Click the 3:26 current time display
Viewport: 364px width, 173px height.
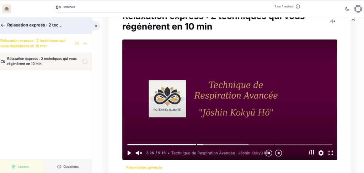point(150,153)
